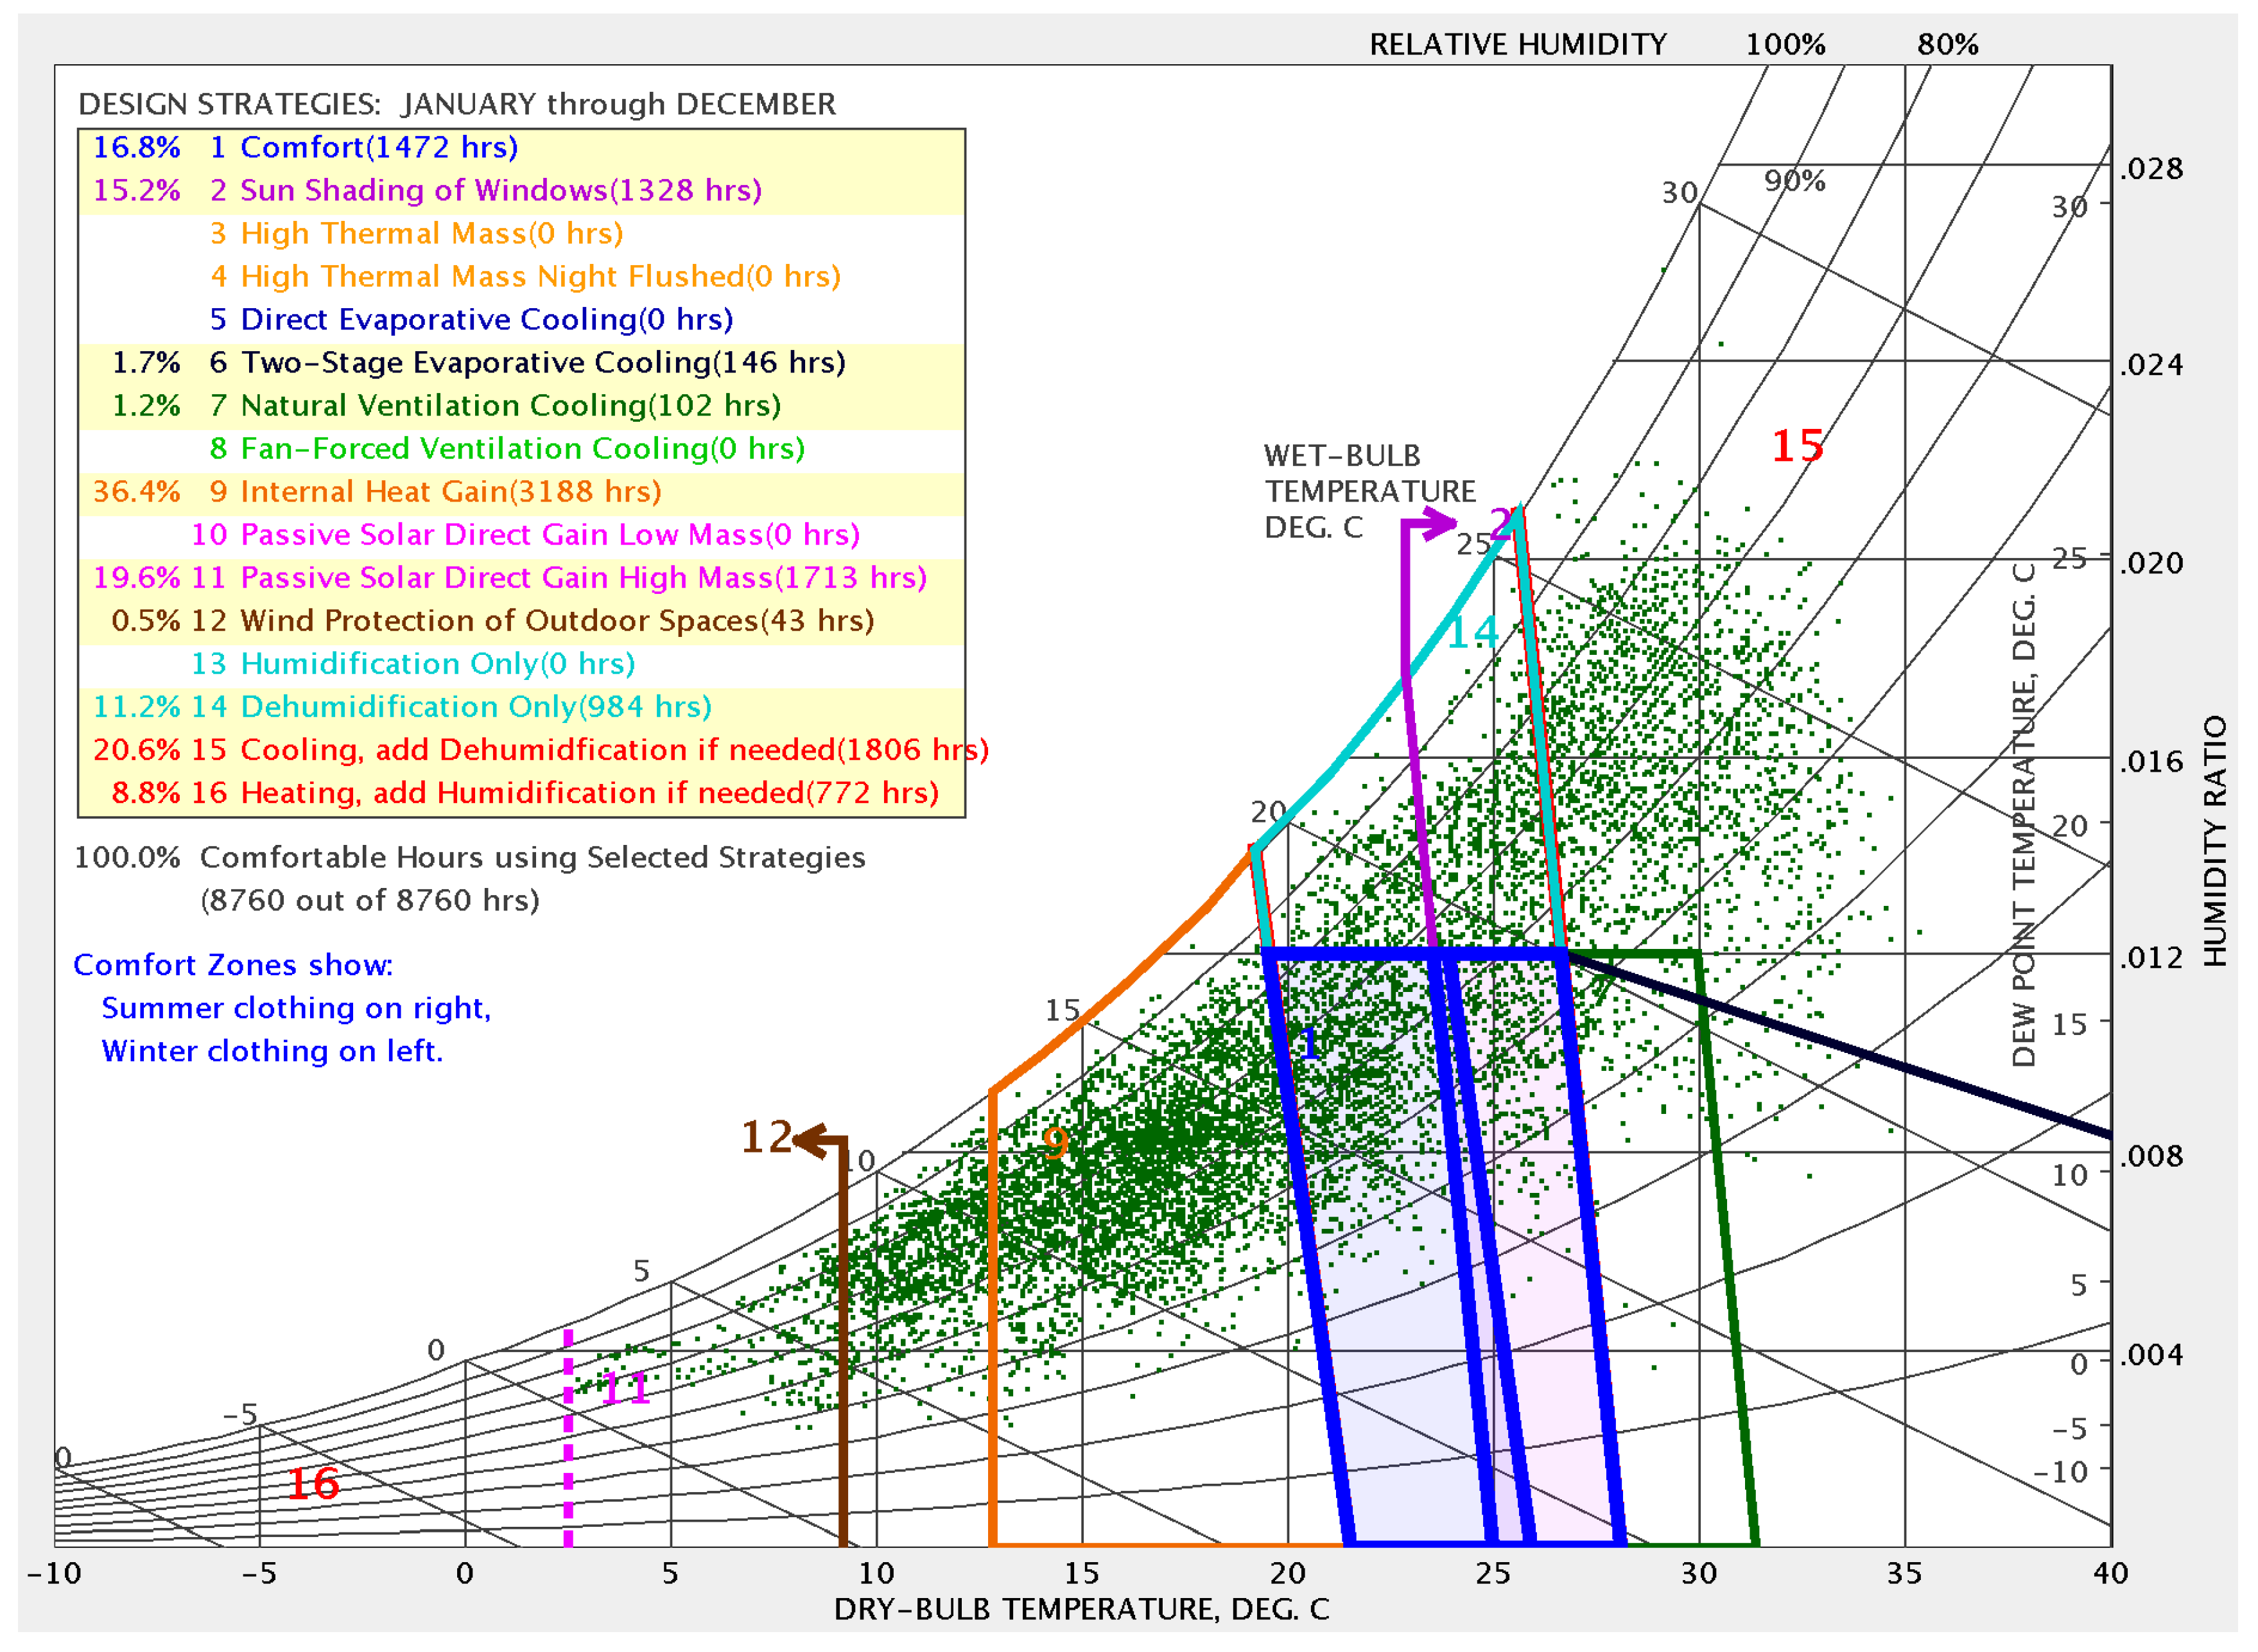Click the "Winter clothing on left." note
Viewport: 2258px width, 1652px height.
(x=272, y=1051)
